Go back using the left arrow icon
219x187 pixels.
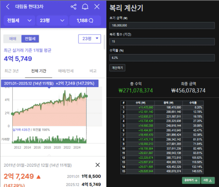pos(8,7)
